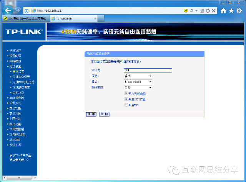Stop loading with the X icon in address bar

click(214, 11)
